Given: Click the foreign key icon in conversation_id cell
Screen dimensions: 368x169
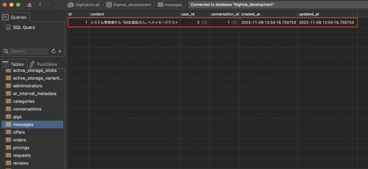Looking at the screenshot, I should tap(234, 22).
